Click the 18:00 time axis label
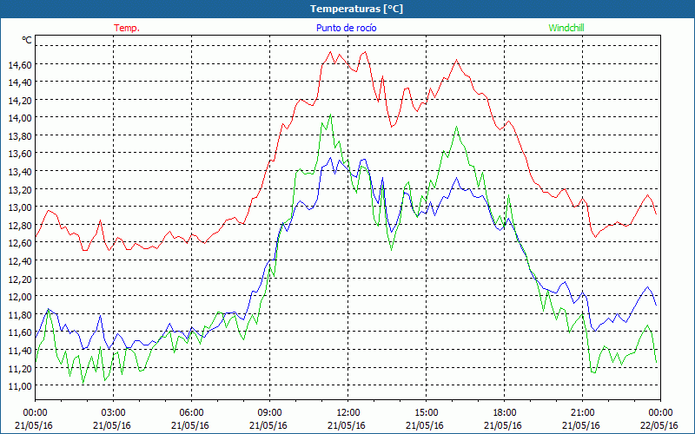The width and height of the screenshot is (695, 434). click(505, 413)
